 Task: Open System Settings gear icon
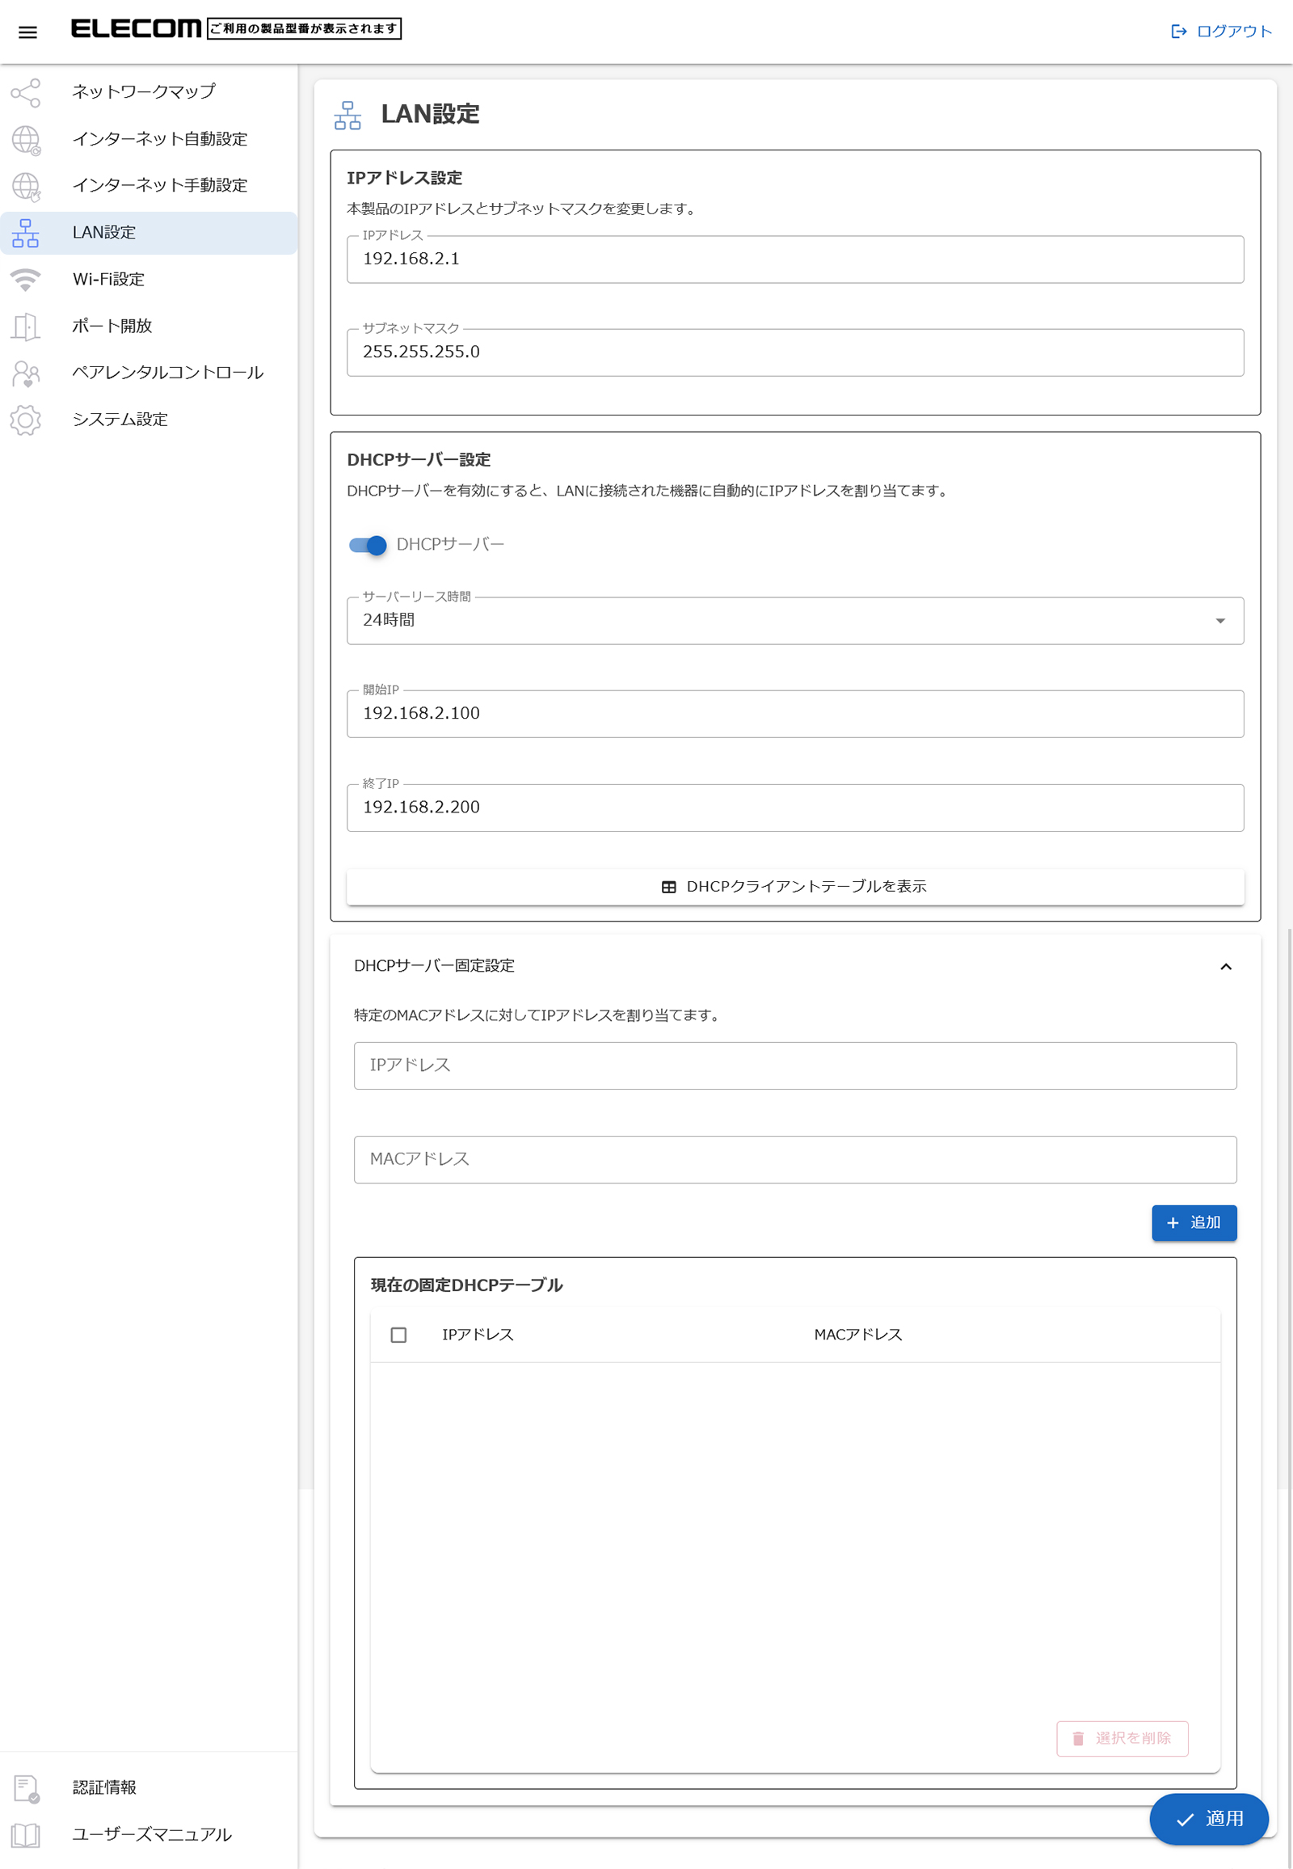tap(26, 420)
